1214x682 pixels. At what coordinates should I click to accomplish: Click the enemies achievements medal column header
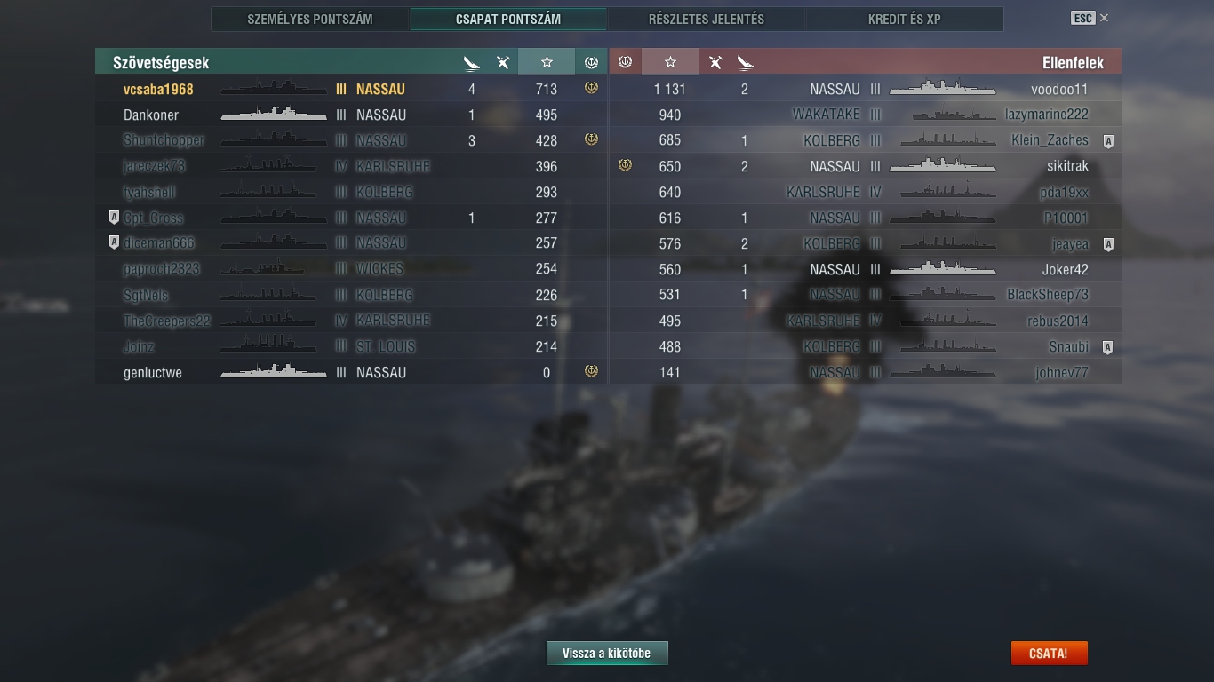pos(625,62)
